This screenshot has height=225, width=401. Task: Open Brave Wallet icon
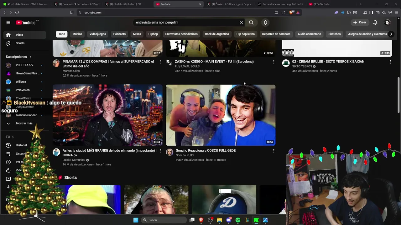click(x=378, y=12)
